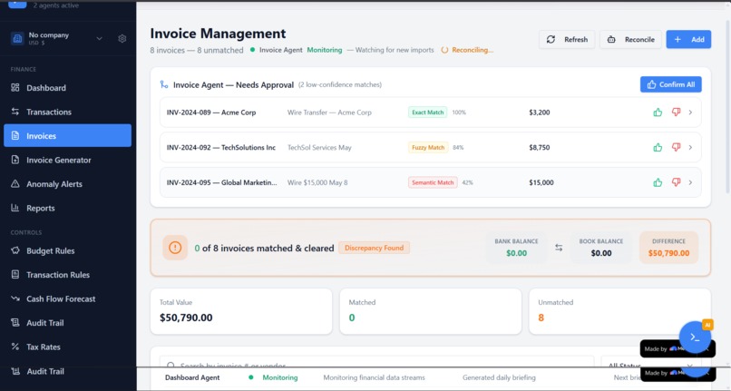
Task: Click the Cash Flow Forecast trend icon
Action: coord(15,298)
